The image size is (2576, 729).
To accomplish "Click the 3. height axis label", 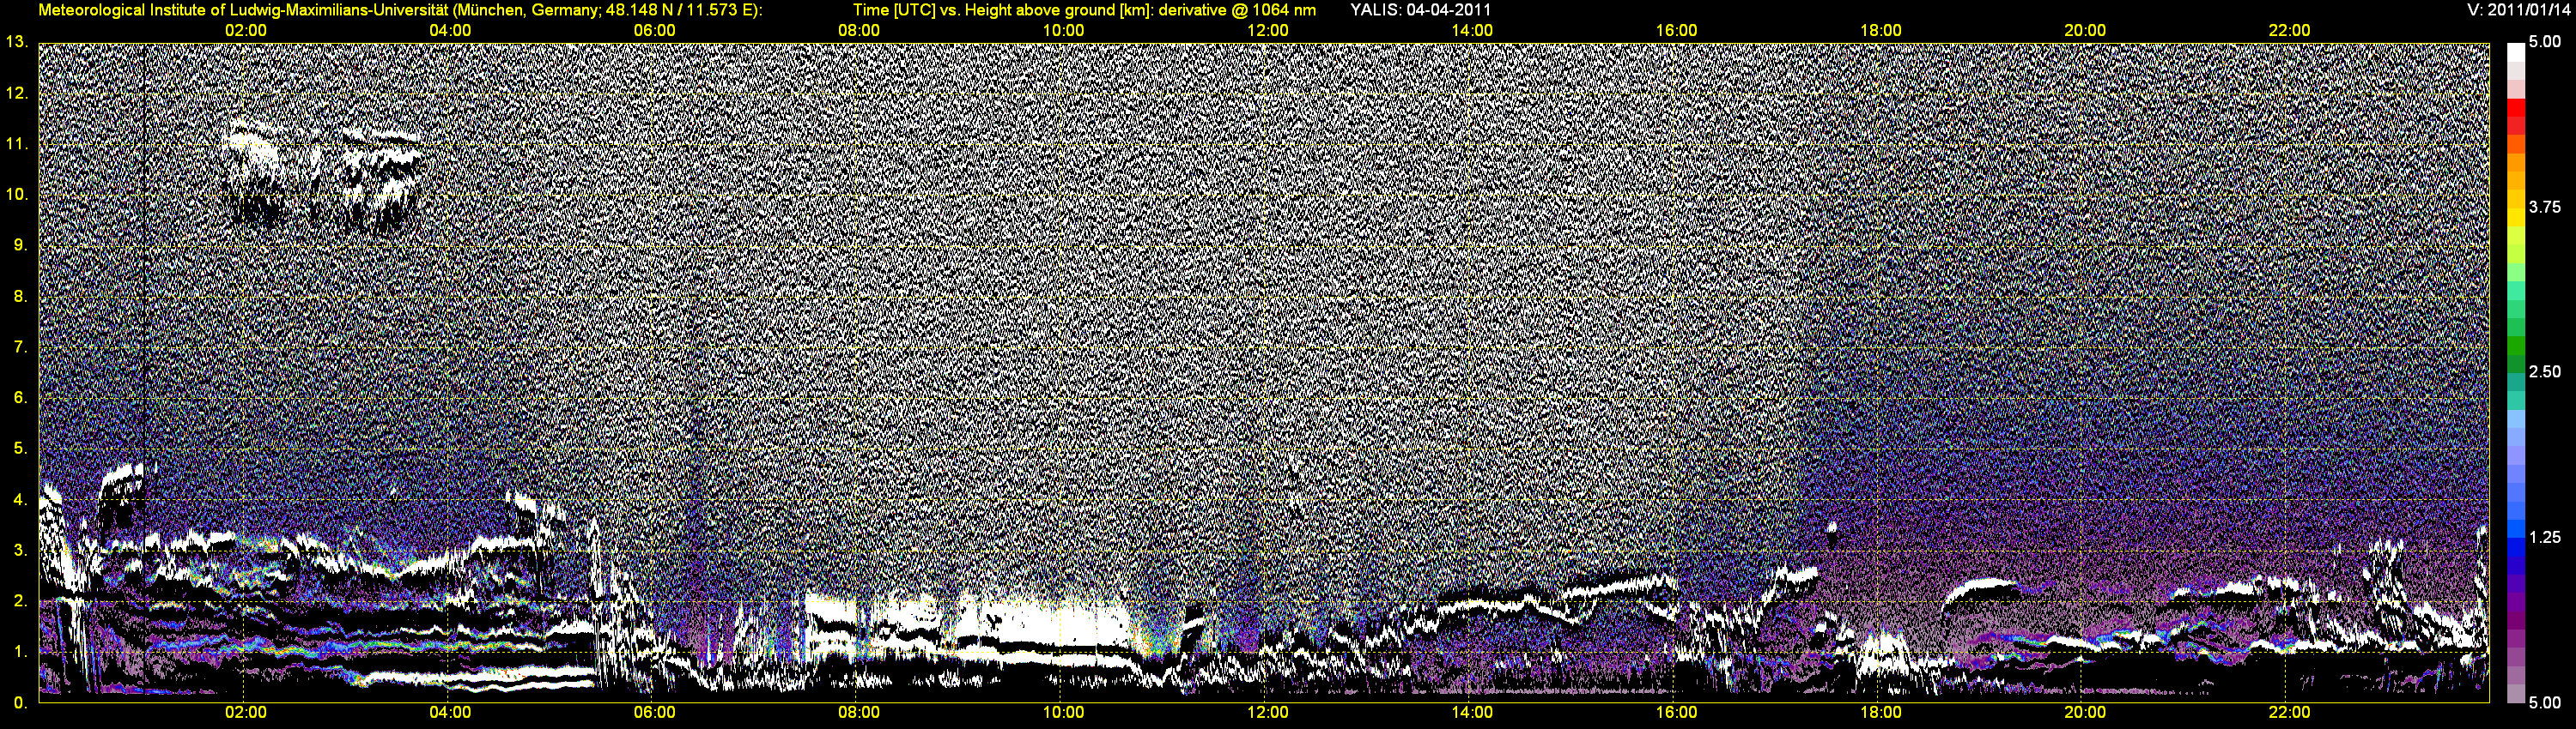I will point(20,551).
